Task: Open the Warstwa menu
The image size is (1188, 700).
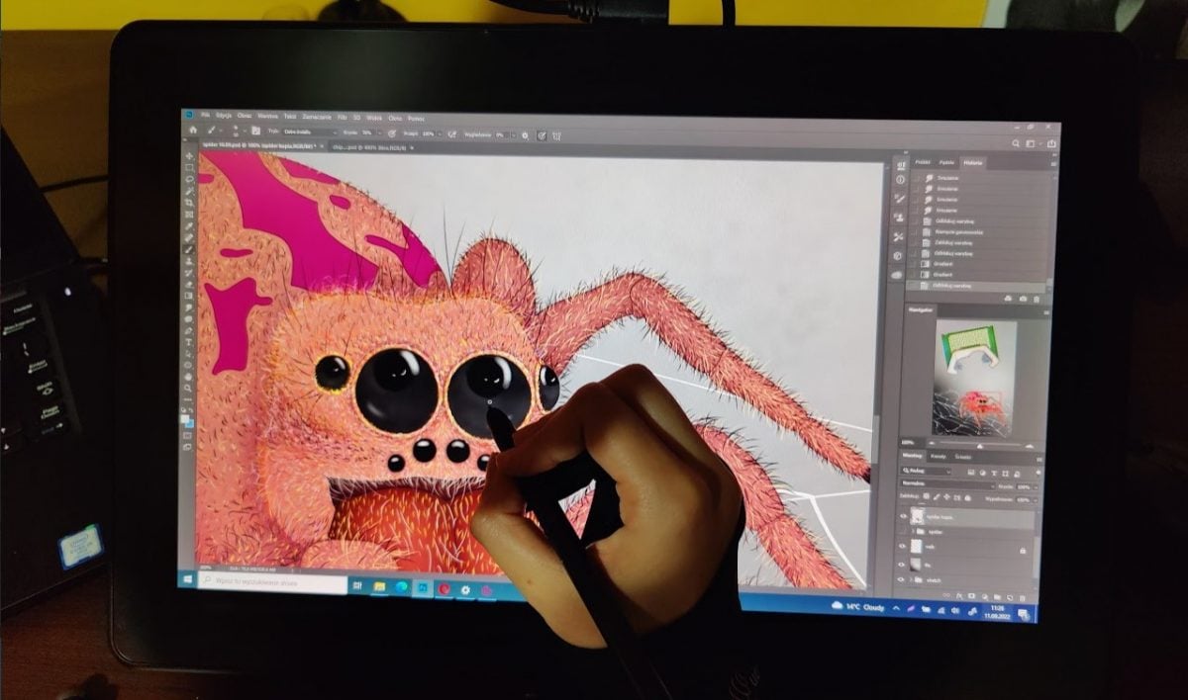Action: (267, 116)
